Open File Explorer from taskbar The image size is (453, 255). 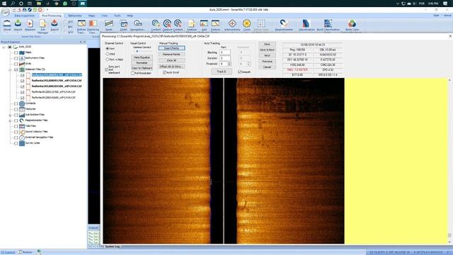click(39, 4)
